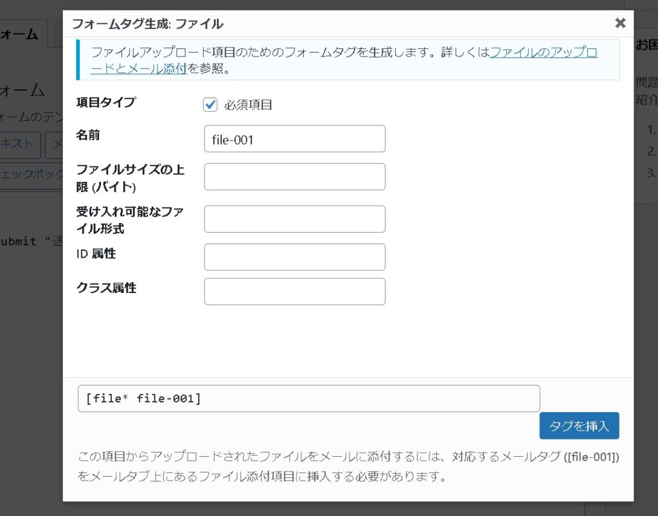658x516 pixels.
Task: Click the ファイルサイズの上限 (バイト) label
Action: tap(130, 178)
